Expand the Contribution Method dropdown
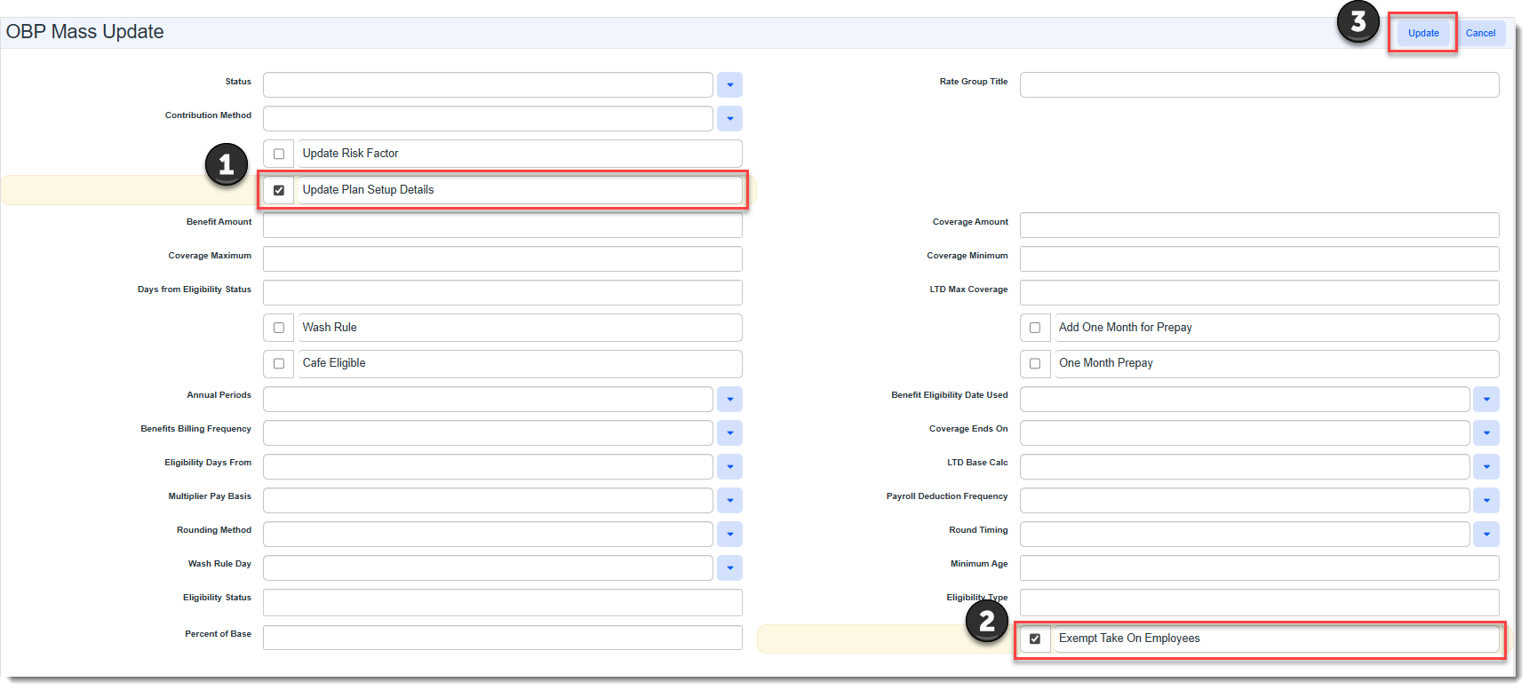This screenshot has width=1529, height=690. click(x=729, y=119)
